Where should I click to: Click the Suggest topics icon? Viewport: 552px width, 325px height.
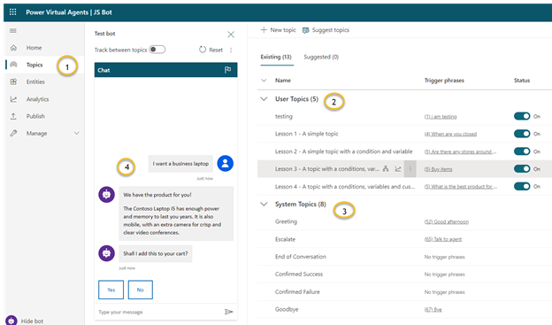[305, 30]
